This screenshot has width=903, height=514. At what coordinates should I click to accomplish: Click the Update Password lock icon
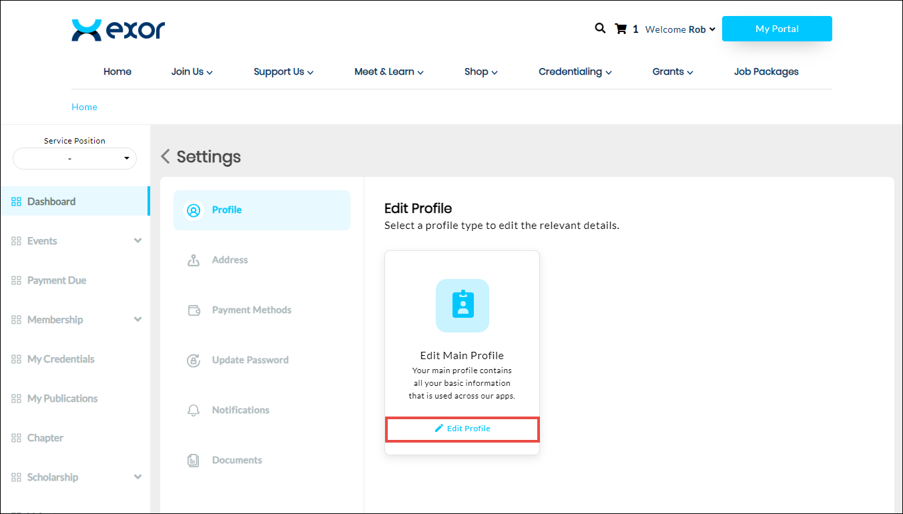click(x=194, y=360)
